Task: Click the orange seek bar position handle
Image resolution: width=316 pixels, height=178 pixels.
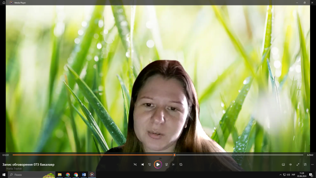Action: click(x=174, y=155)
